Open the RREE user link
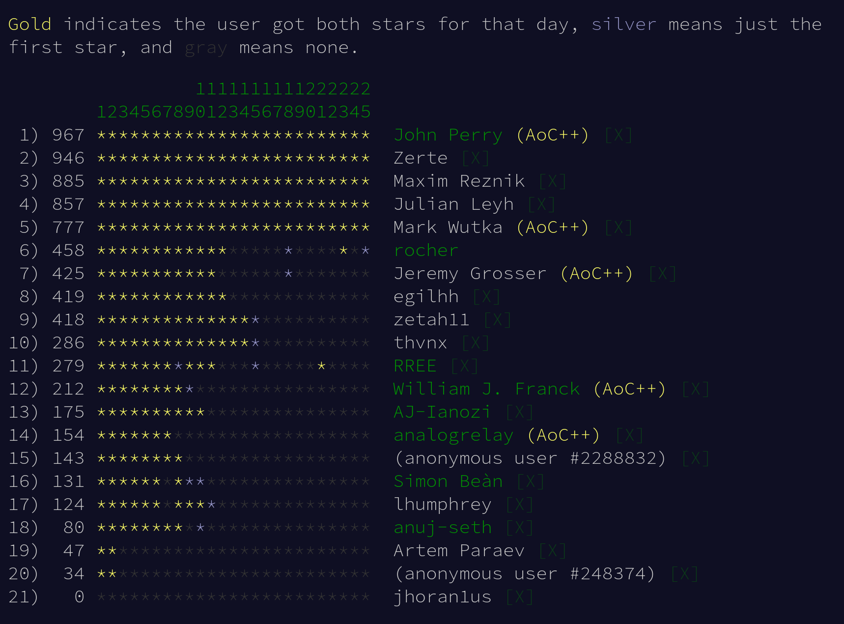 [x=415, y=366]
